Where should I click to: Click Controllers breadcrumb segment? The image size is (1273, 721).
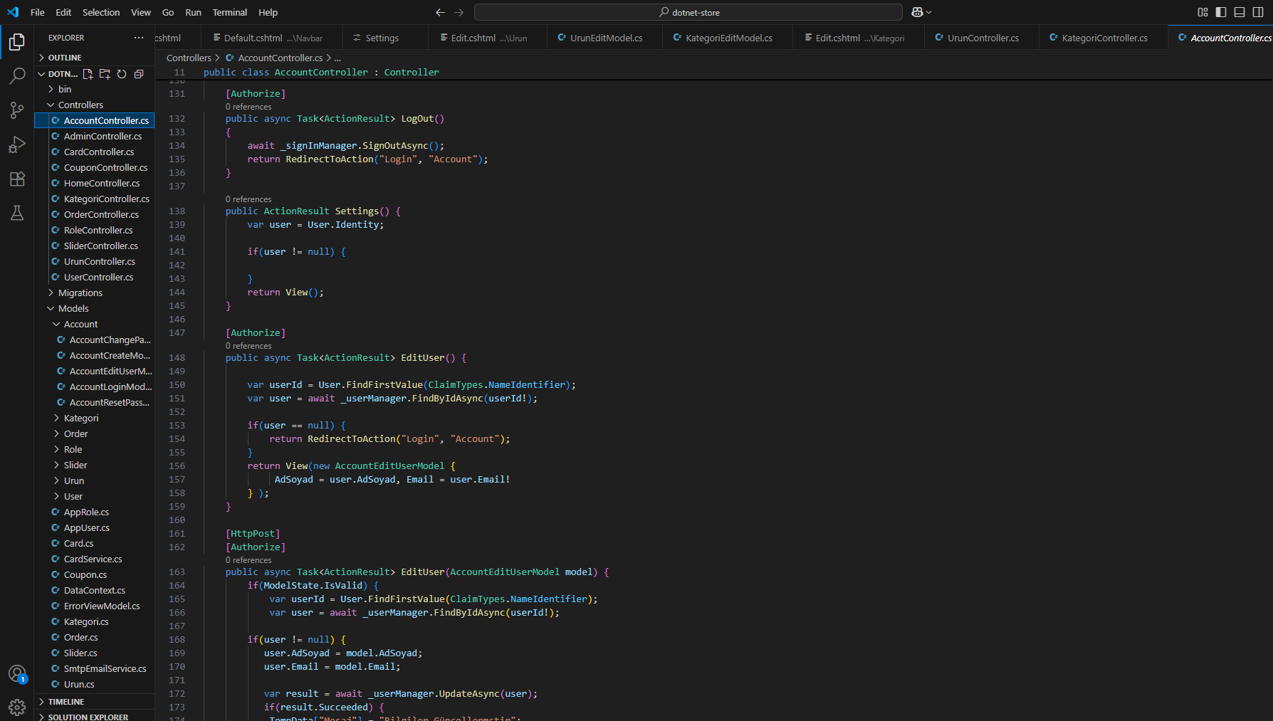189,58
